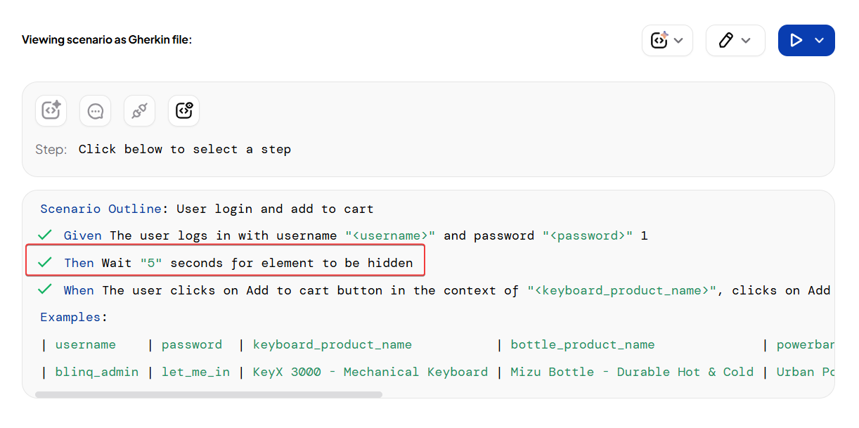Click the Mizu Bottle example value

pos(631,372)
